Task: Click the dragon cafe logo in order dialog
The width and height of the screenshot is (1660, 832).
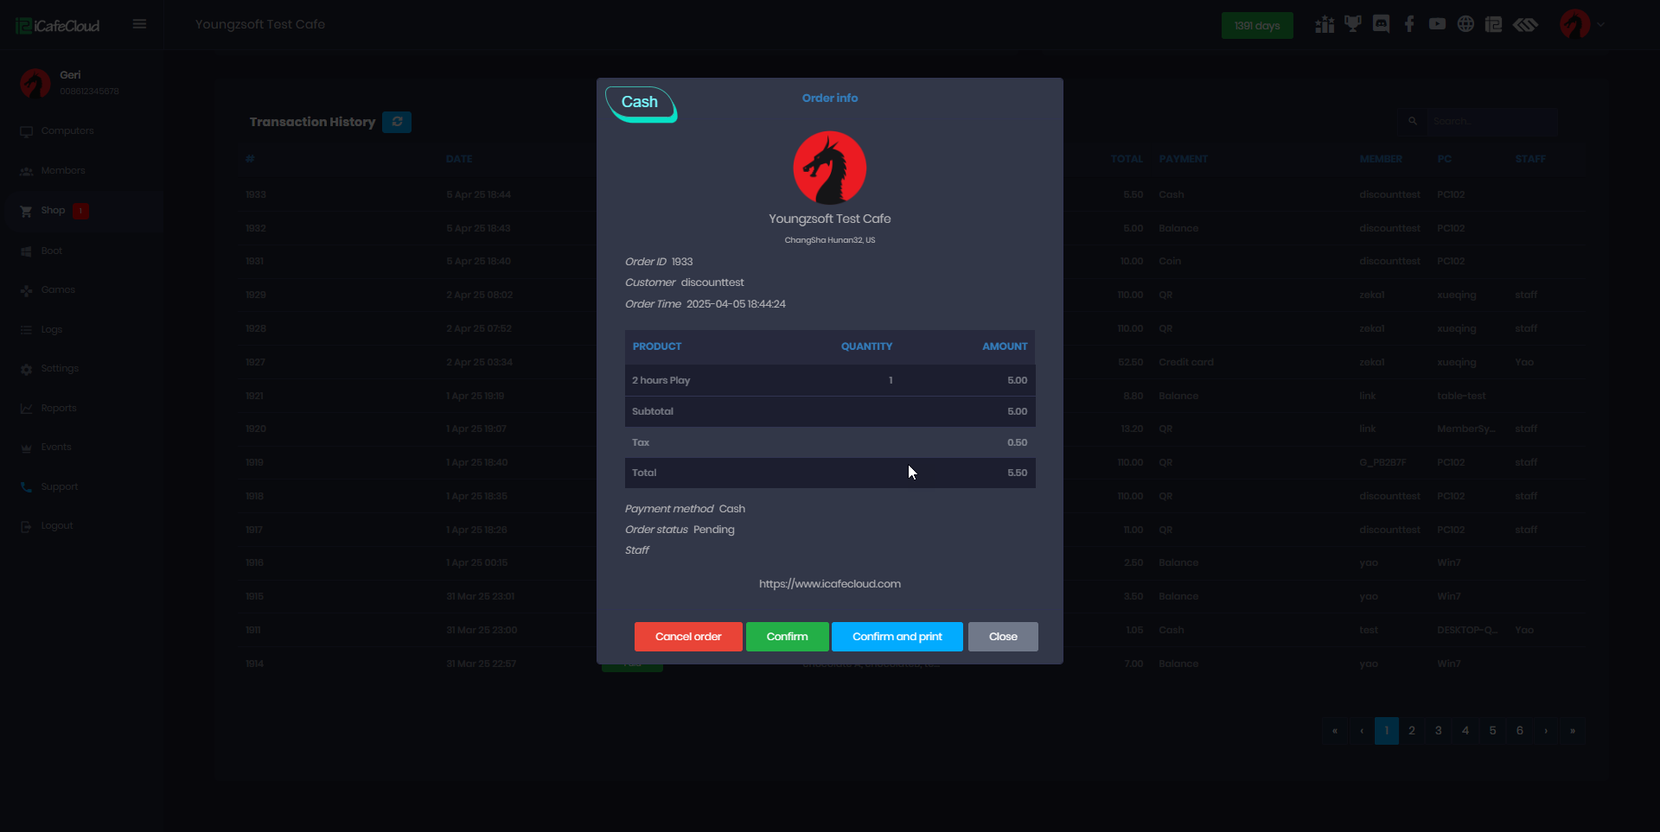Action: click(830, 168)
